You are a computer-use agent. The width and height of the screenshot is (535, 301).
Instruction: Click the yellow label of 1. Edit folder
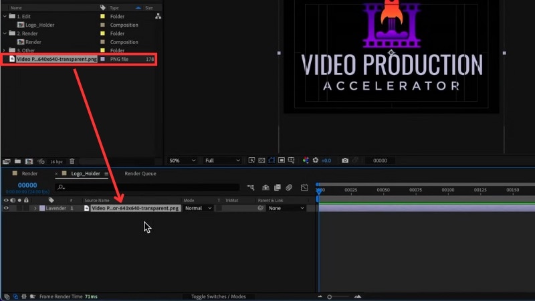102,16
